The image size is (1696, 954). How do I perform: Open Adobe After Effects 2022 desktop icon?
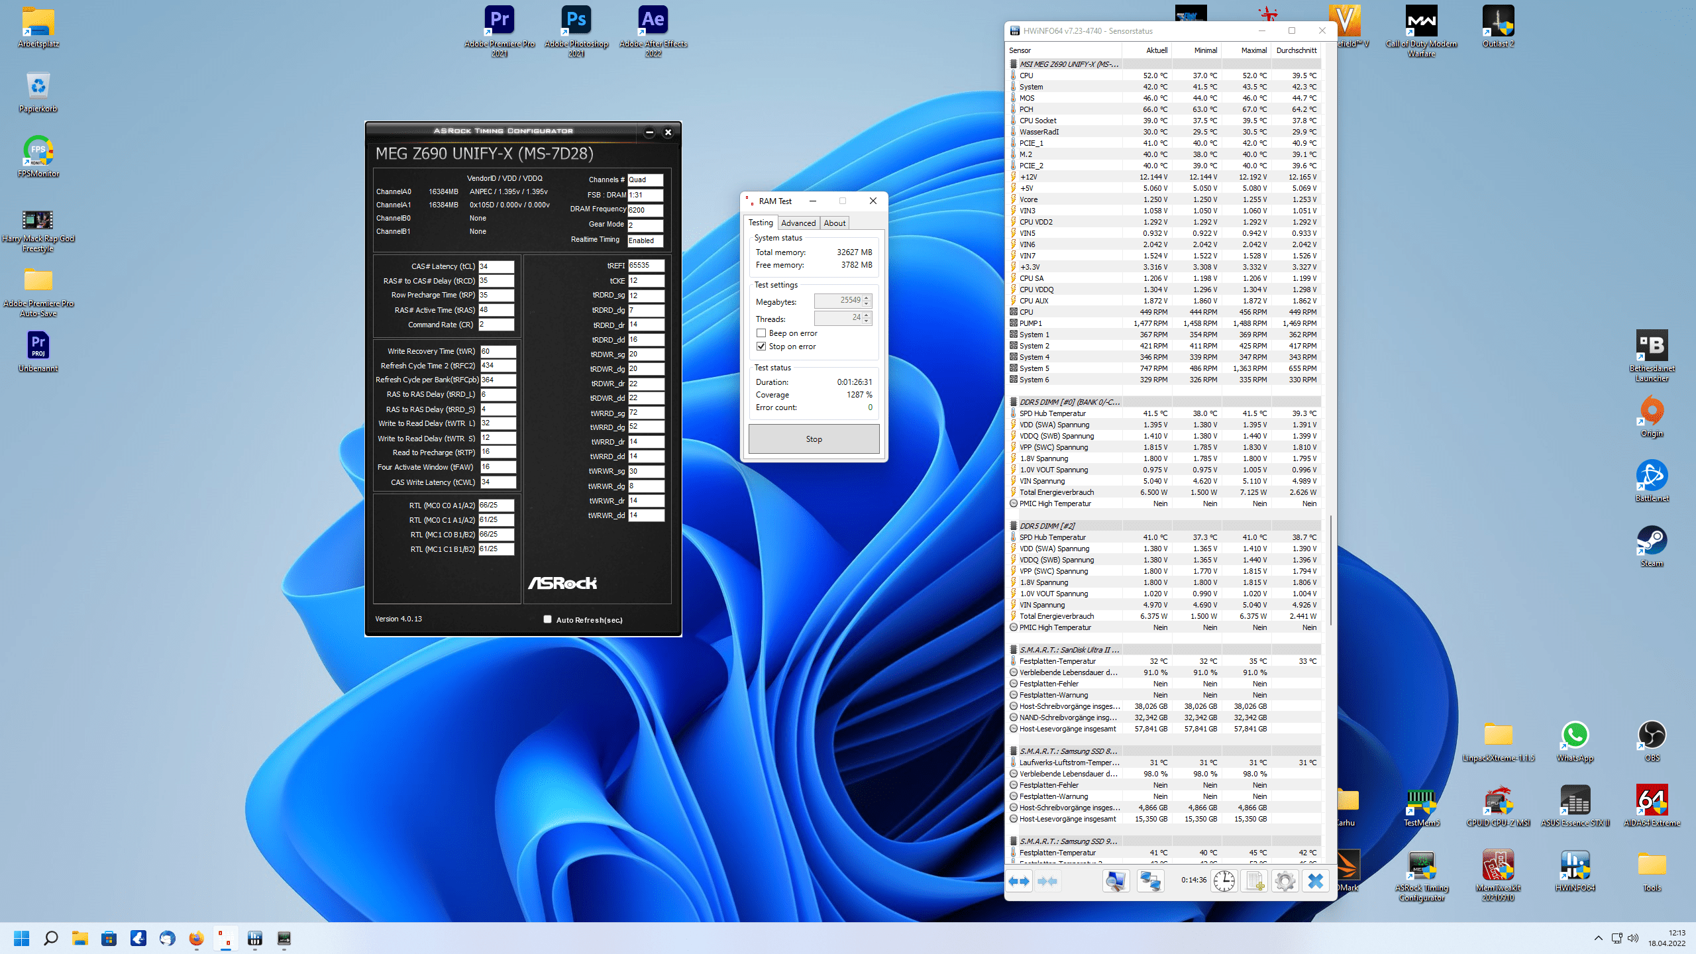pos(653,31)
